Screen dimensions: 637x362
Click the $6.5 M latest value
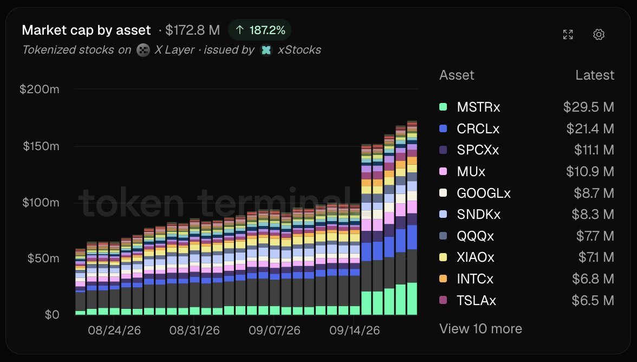(x=593, y=300)
